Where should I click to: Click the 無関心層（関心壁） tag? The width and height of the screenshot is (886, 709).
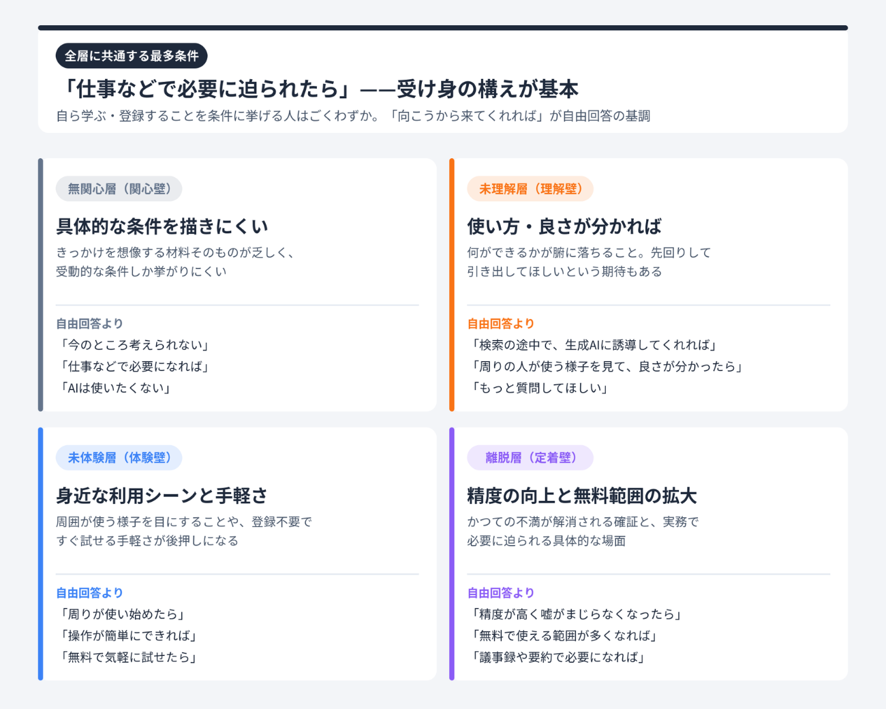(x=119, y=189)
